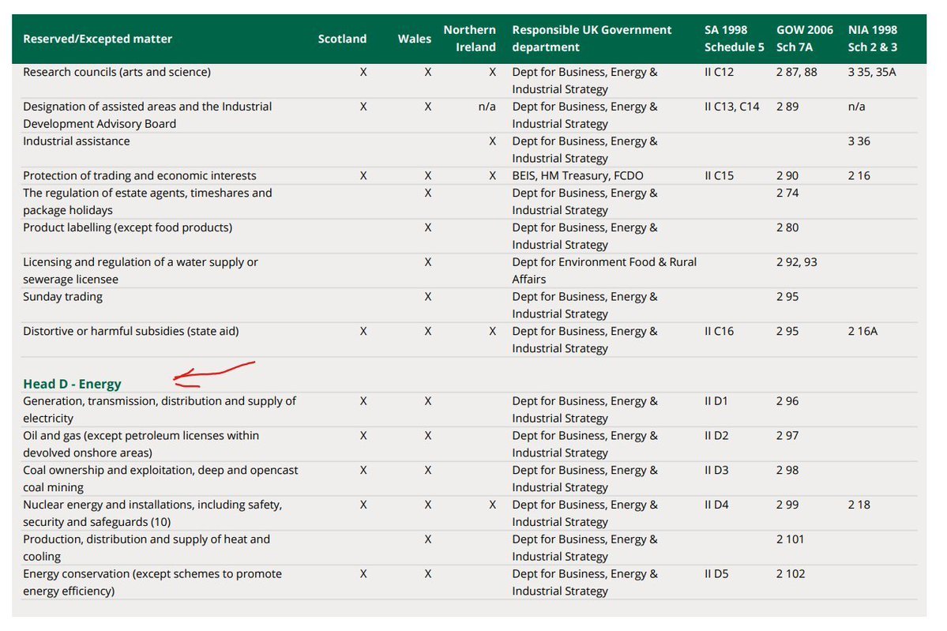This screenshot has width=947, height=631.
Task: Click Northern Ireland 'X' in Industrial assistance row
Action: (492, 141)
